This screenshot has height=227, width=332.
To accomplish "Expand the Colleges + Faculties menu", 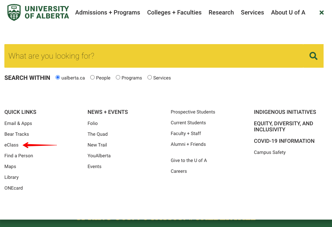I will click(174, 12).
